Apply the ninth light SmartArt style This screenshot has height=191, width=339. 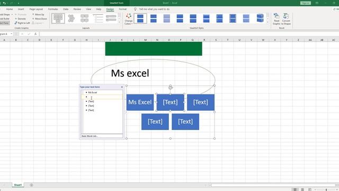pos(246,19)
